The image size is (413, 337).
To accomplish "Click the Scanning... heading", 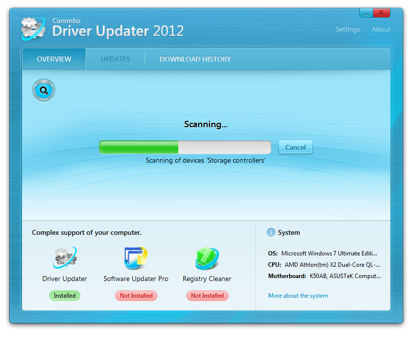I will tap(206, 124).
